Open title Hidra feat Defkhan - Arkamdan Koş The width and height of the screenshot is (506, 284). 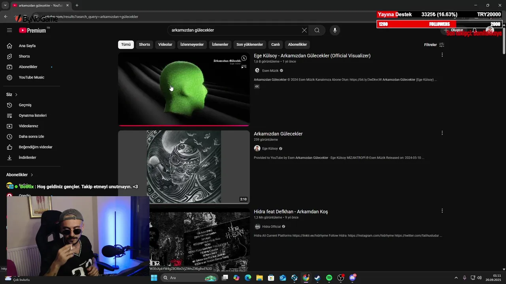(x=291, y=211)
